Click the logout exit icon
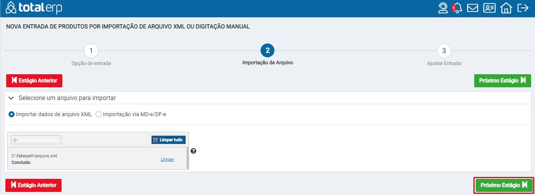Screen dimensions: 535x195 523,8
